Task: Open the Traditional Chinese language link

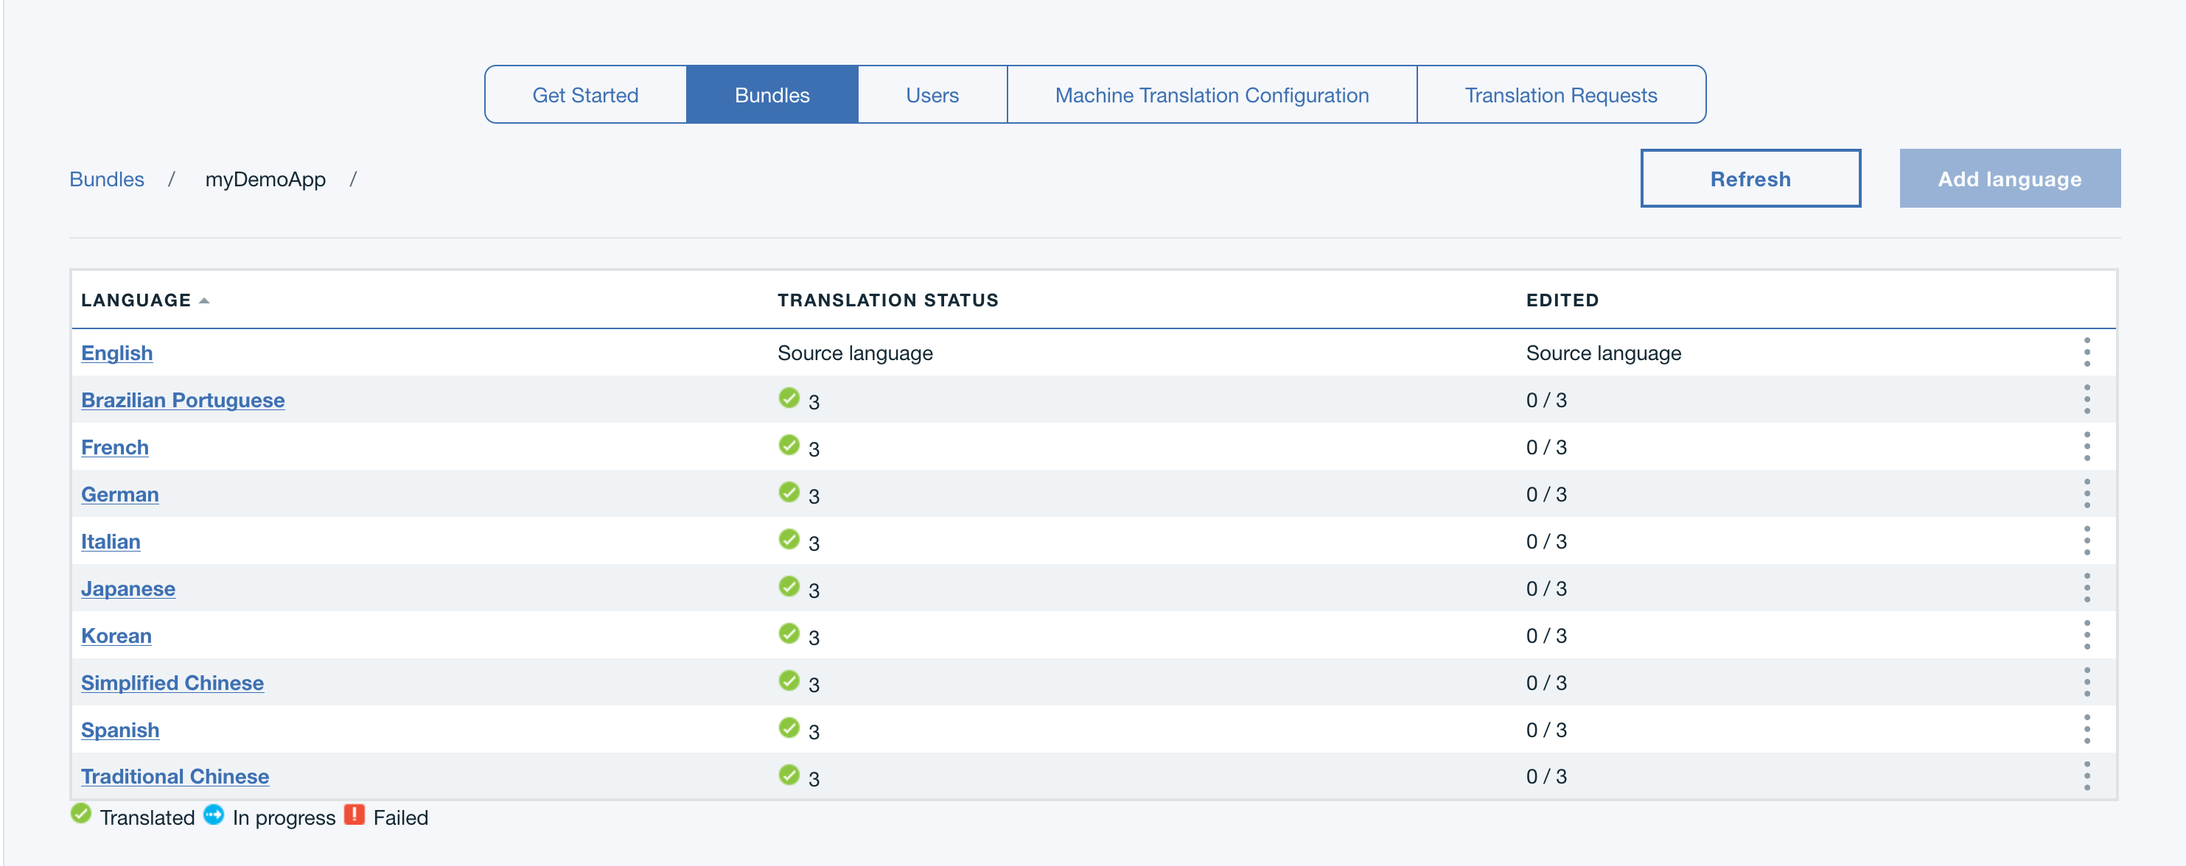Action: click(175, 776)
